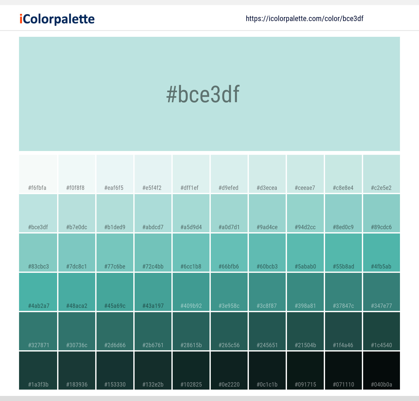Click the #6cc1b8 swatch
The height and width of the screenshot is (401, 419).
191,253
